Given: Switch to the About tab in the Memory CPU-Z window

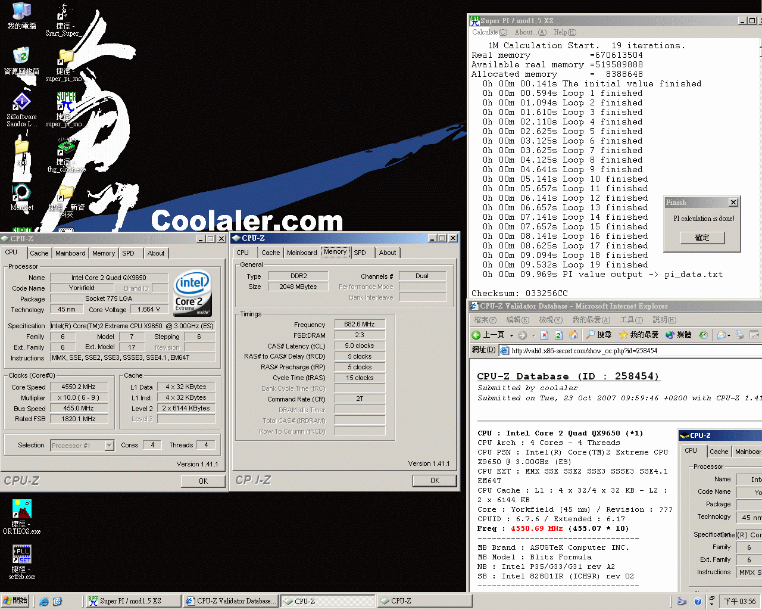Looking at the screenshot, I should click(x=388, y=253).
